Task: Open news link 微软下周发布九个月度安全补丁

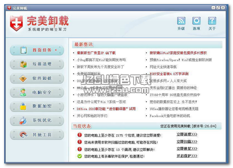Action: pos(100,67)
